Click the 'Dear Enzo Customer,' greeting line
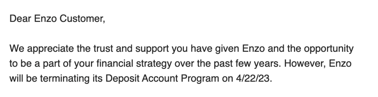Viewport: 378px width, 97px height. (x=57, y=19)
